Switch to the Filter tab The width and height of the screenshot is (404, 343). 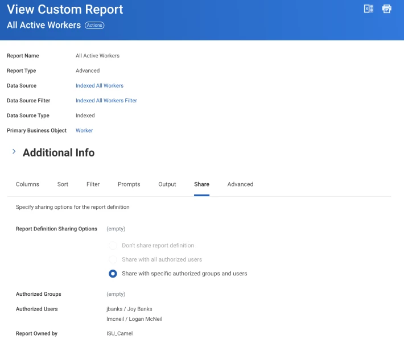click(93, 184)
